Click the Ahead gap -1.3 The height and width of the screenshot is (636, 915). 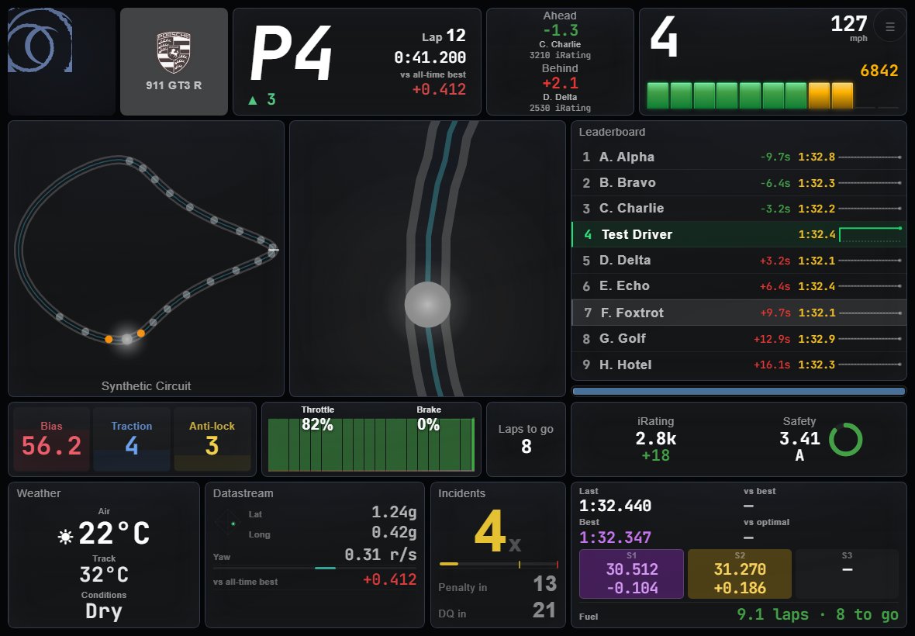point(560,30)
